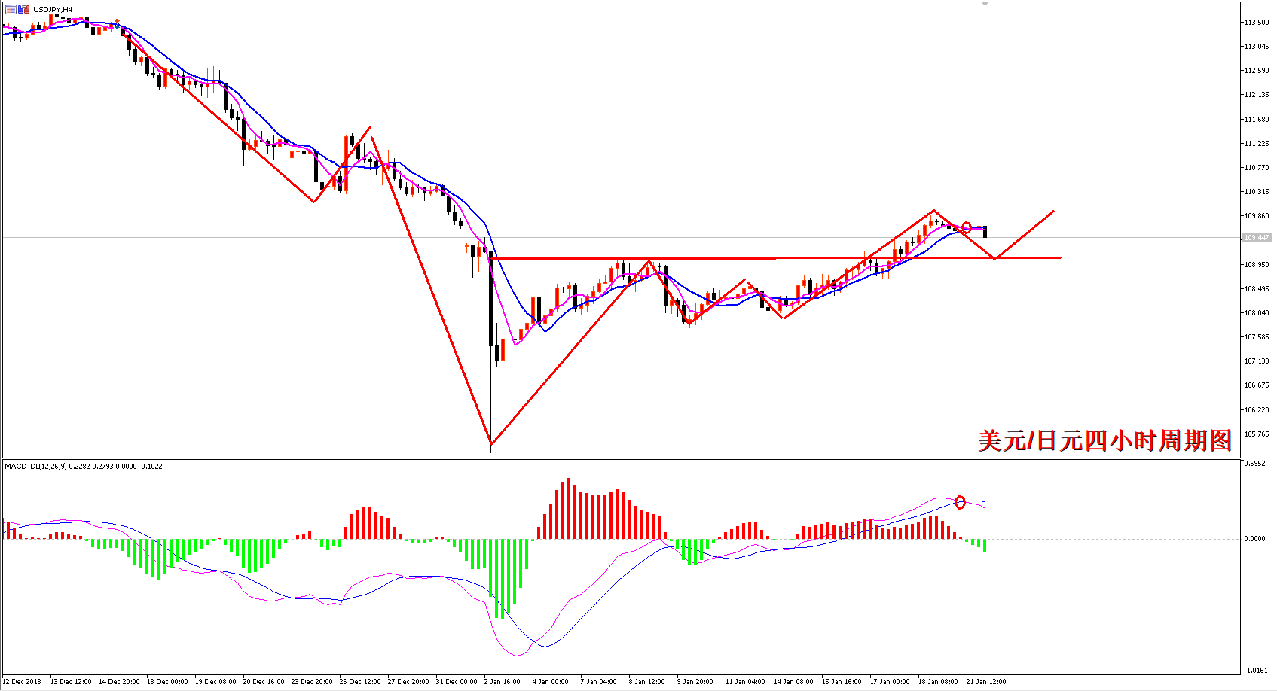Click the 2 Jan 16:00 time axis label
The width and height of the screenshot is (1277, 691).
(503, 682)
